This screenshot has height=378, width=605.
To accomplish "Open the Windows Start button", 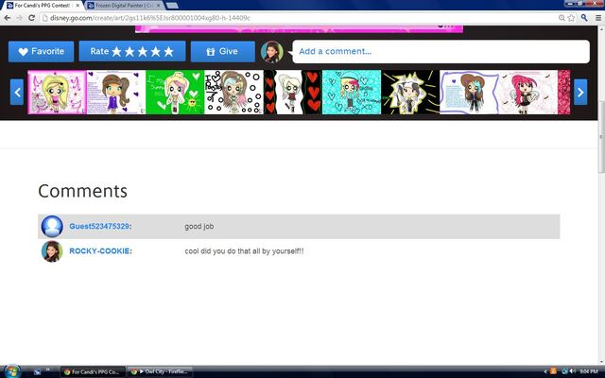I will coord(11,371).
